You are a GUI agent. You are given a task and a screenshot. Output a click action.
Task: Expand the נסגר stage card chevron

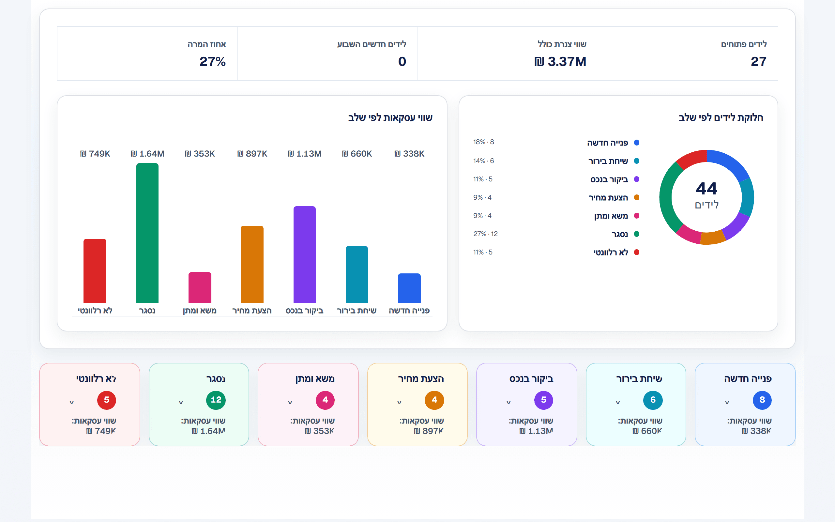click(181, 403)
